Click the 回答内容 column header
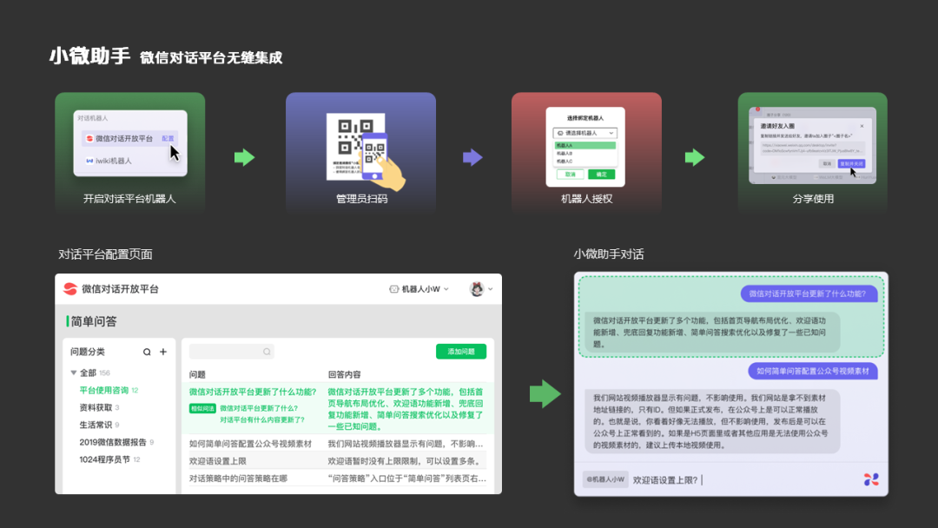The image size is (938, 528). click(x=345, y=374)
